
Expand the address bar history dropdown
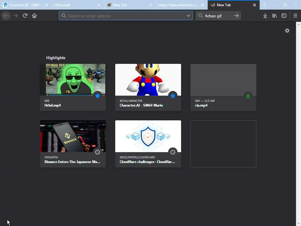188,16
